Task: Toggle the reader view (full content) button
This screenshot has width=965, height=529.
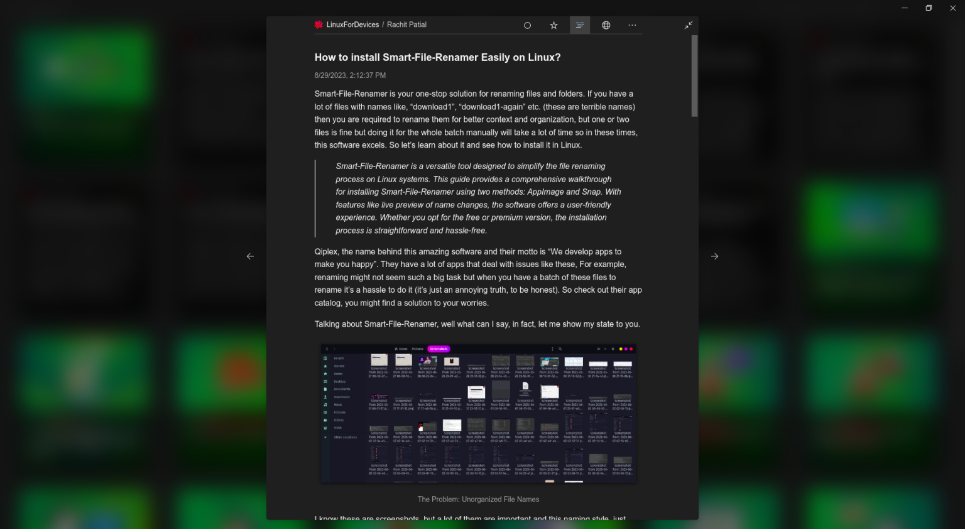Action: pos(579,25)
